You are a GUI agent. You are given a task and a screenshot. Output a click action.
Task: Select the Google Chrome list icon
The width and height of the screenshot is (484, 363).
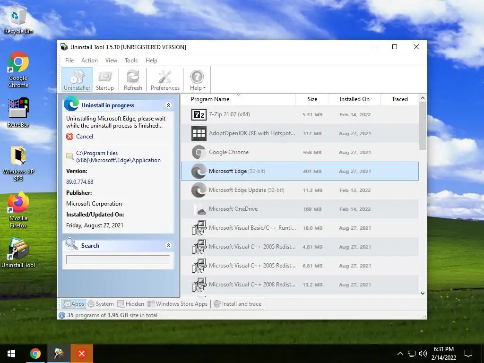click(199, 152)
